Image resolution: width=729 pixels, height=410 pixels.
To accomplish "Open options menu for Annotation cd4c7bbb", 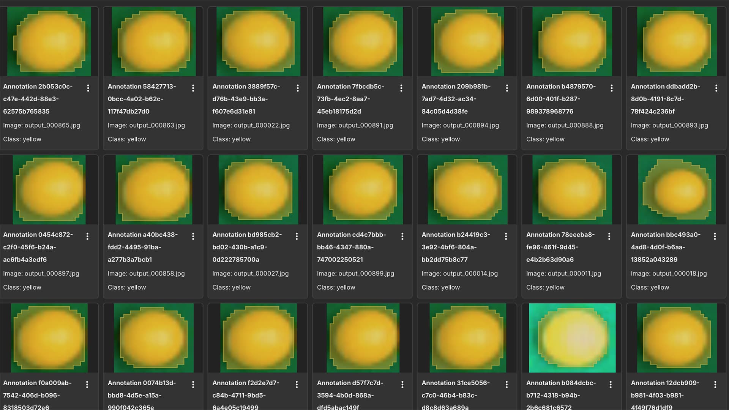I will pos(402,236).
